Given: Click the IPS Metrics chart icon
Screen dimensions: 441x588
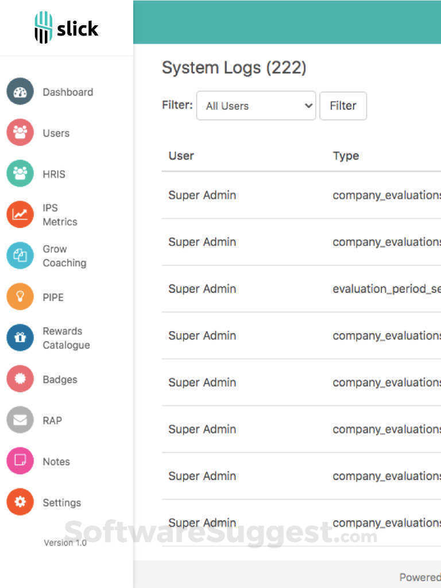Looking at the screenshot, I should (x=19, y=214).
